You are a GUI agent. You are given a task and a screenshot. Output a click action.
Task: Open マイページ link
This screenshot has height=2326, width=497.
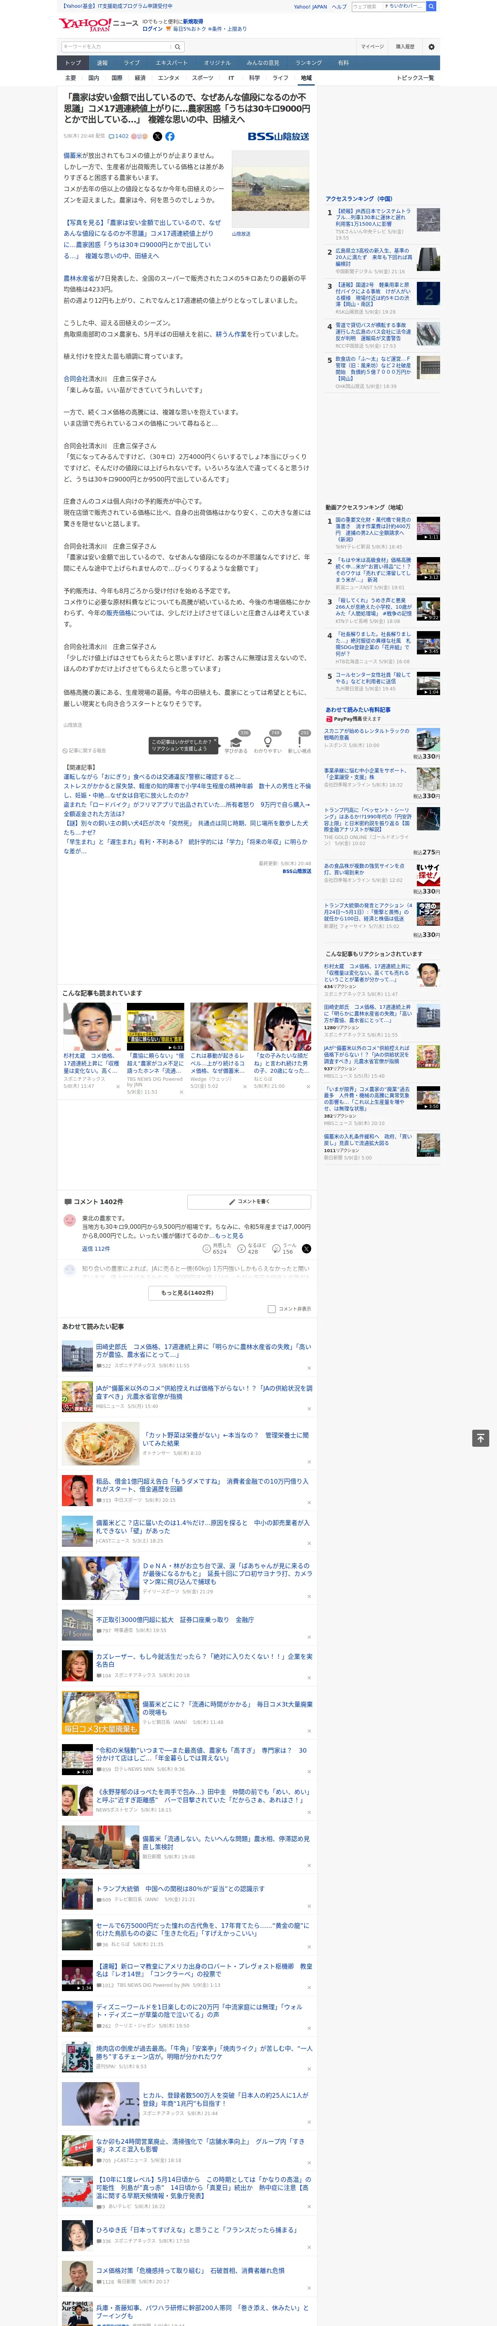pyautogui.click(x=372, y=47)
